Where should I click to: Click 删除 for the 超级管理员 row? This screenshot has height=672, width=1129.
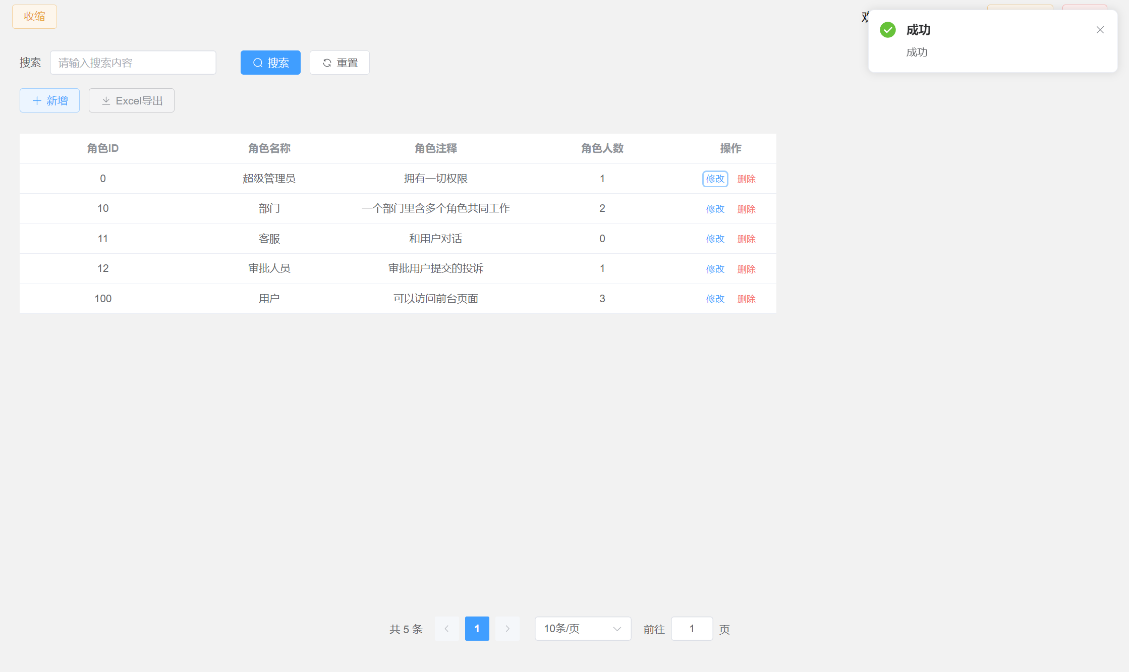pyautogui.click(x=746, y=179)
